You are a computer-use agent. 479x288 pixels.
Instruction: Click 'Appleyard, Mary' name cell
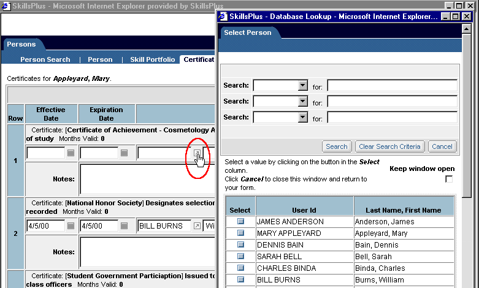coord(404,233)
